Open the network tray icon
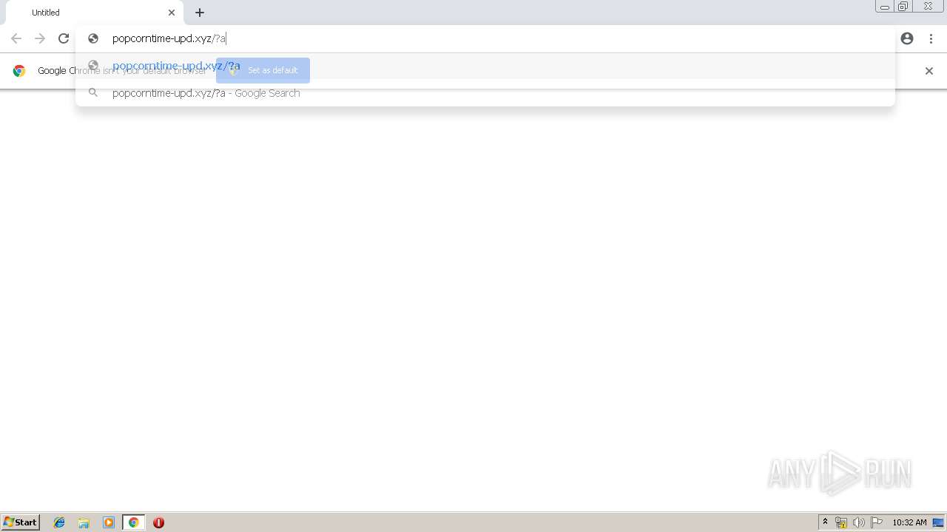Screen dimensions: 947x532 (841, 522)
